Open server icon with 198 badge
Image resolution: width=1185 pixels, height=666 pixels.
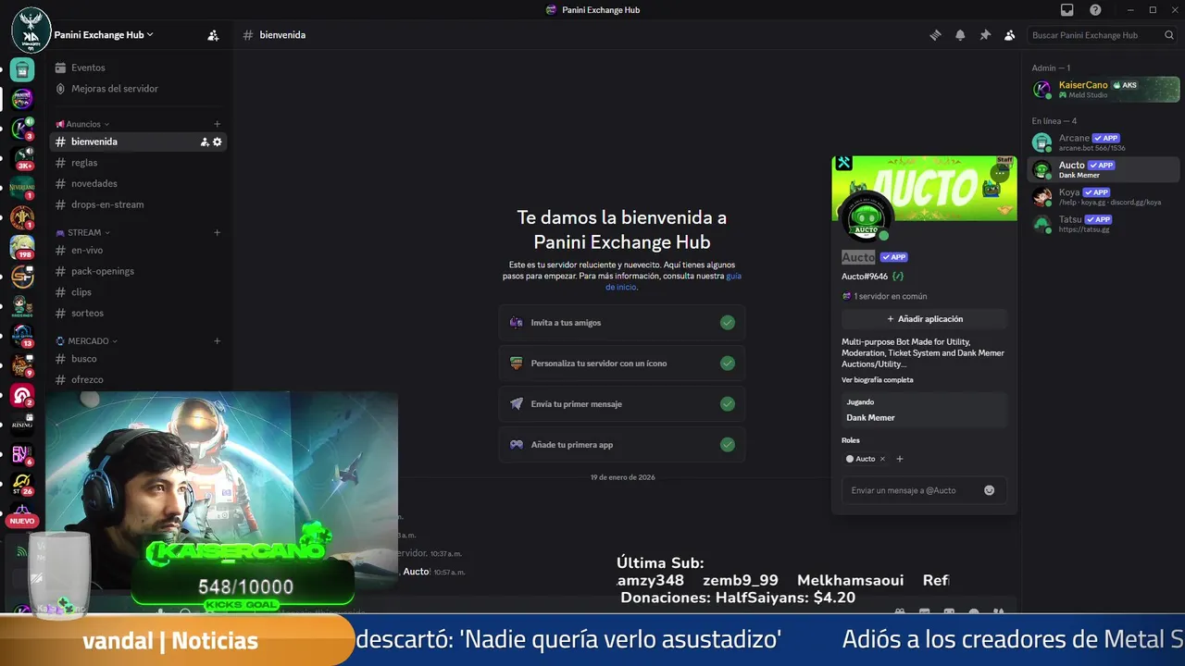[22, 247]
